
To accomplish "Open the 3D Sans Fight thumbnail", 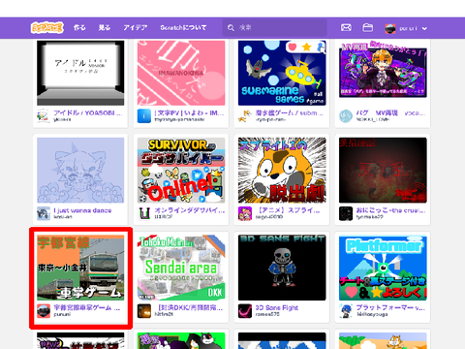I will [282, 268].
